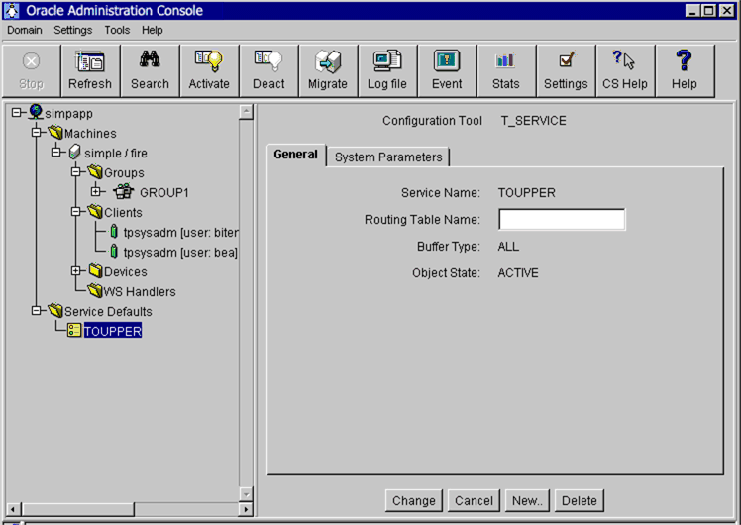Open Search with the binoculars icon
This screenshot has width=741, height=525.
(150, 60)
